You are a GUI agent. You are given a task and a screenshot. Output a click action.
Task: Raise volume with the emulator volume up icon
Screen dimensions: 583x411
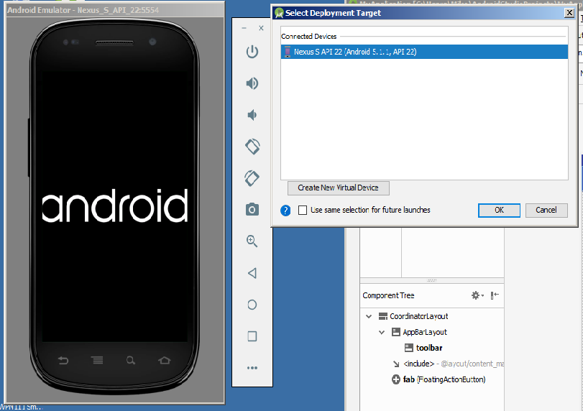[x=252, y=83]
